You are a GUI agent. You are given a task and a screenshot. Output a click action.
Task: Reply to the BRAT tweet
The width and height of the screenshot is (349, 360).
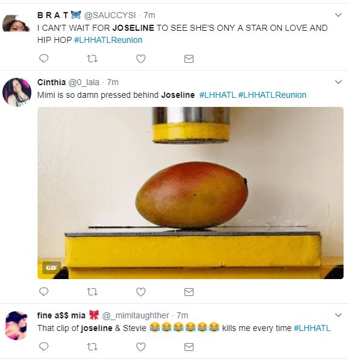click(44, 59)
